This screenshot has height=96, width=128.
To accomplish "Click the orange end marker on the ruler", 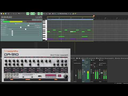I will coord(94,16).
